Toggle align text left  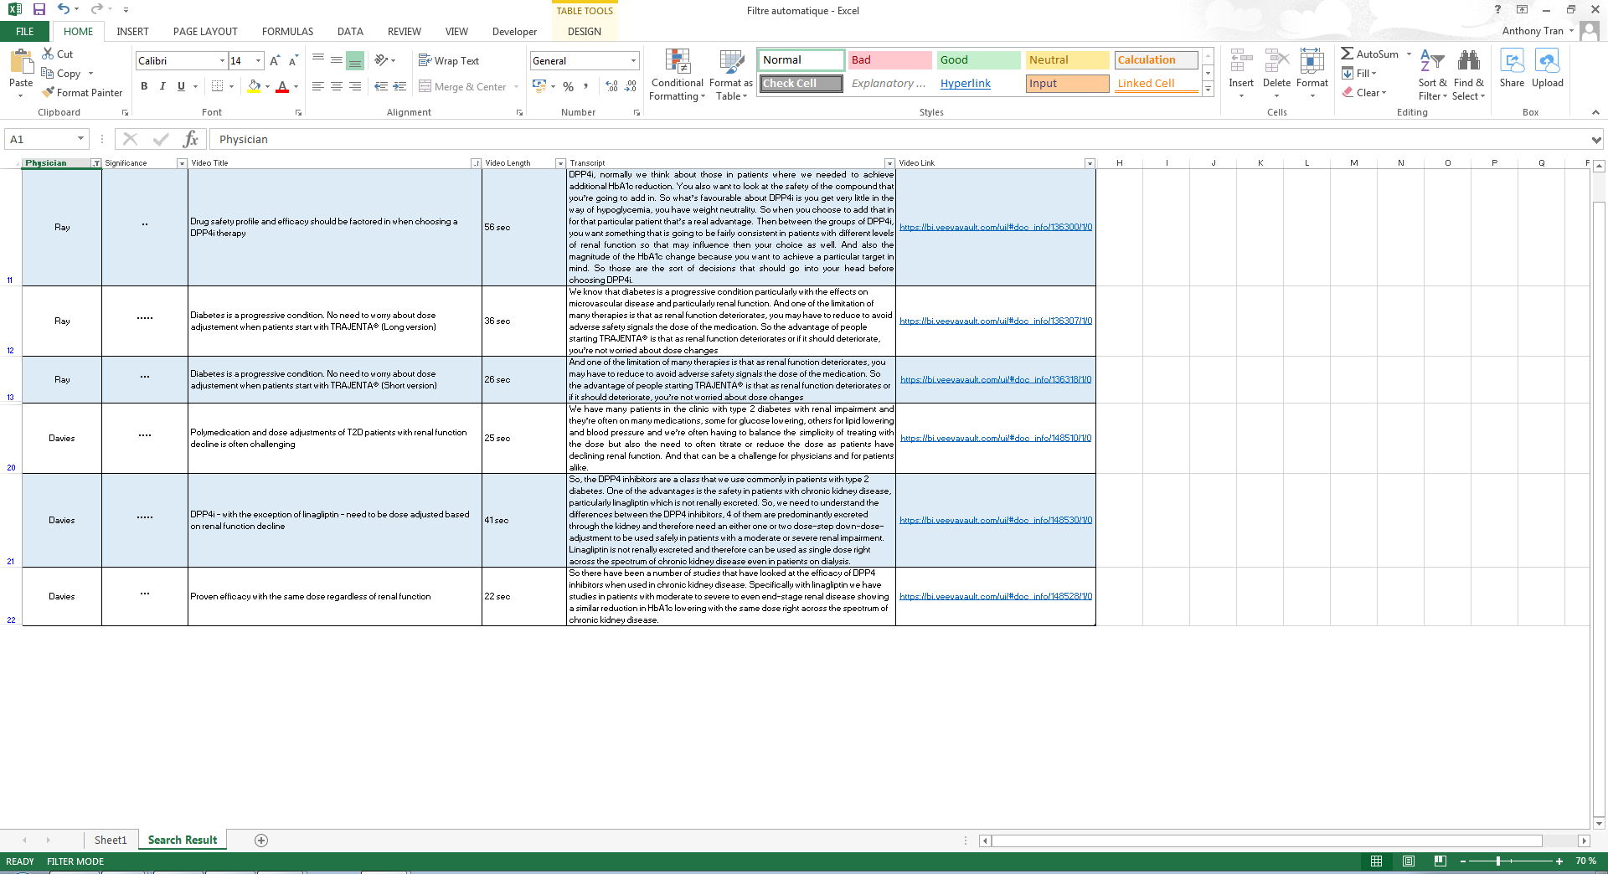tap(317, 86)
